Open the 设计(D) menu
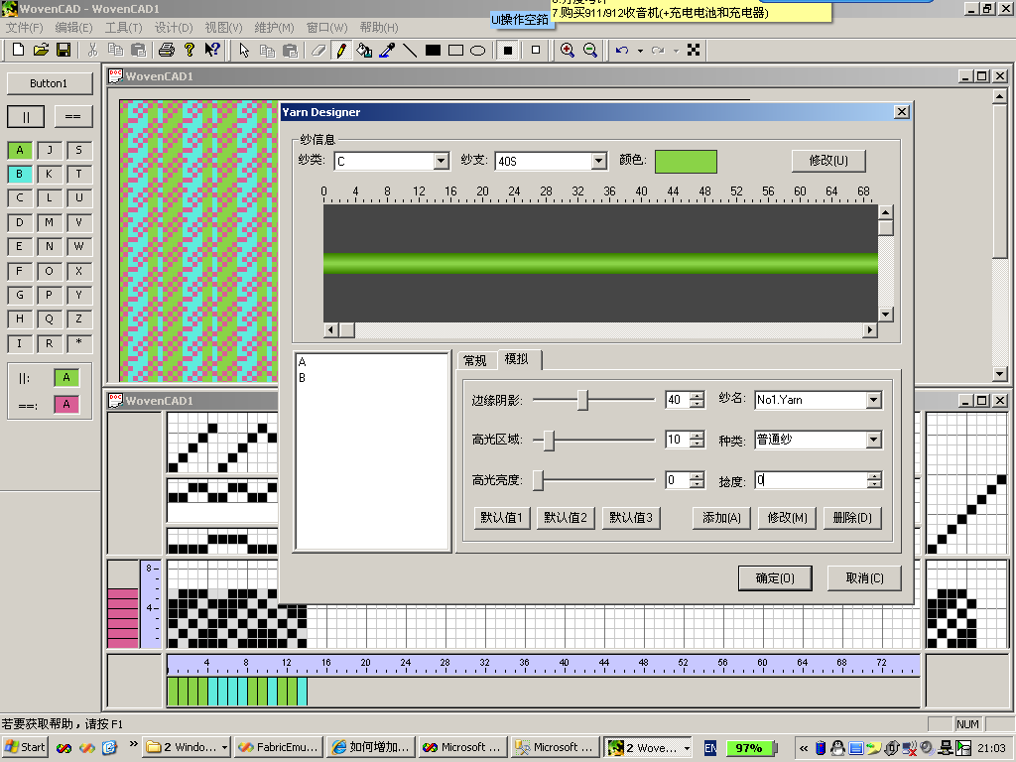The image size is (1016, 762). (x=174, y=28)
